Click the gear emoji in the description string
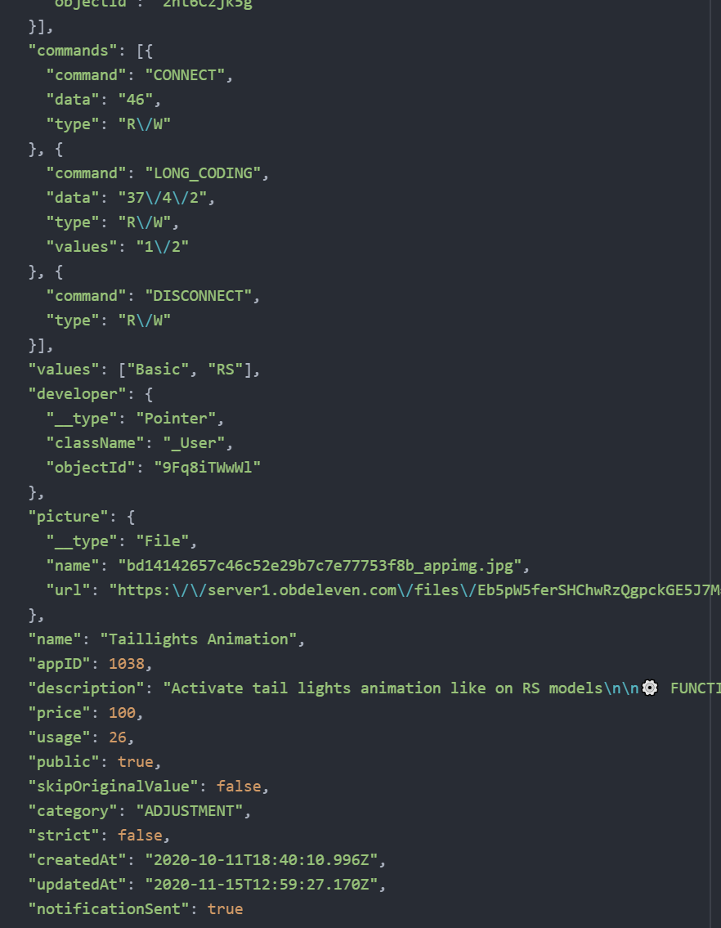Screen dimensions: 721x928 [649, 688]
